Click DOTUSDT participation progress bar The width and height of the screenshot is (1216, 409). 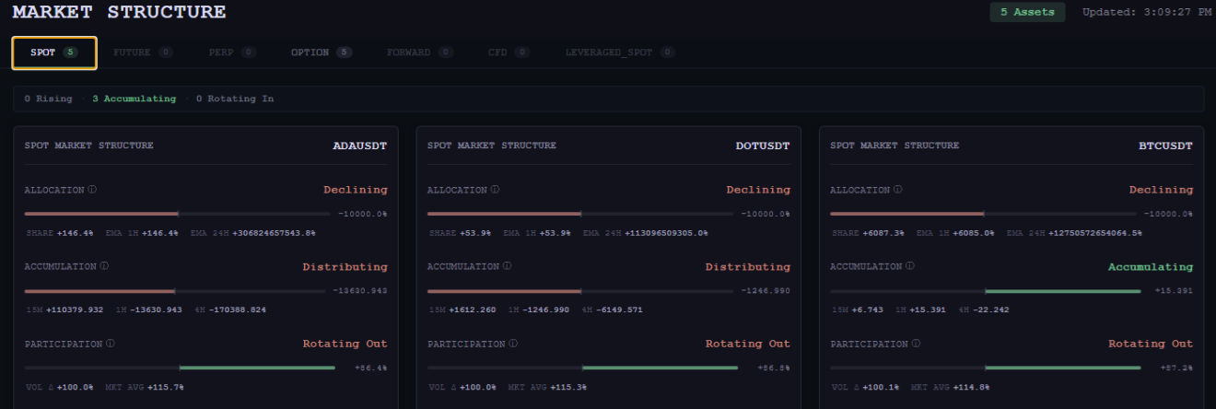click(582, 368)
